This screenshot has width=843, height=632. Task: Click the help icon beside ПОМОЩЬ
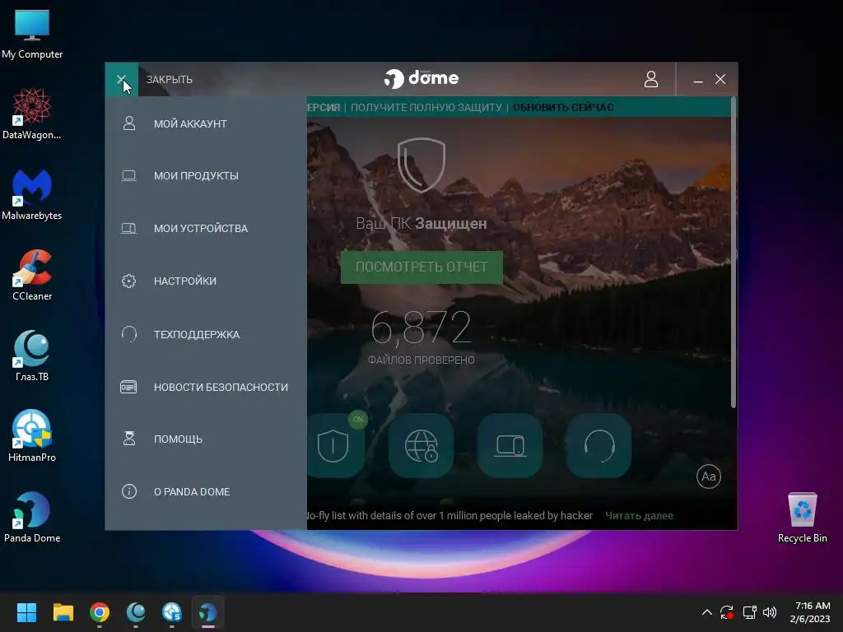129,439
